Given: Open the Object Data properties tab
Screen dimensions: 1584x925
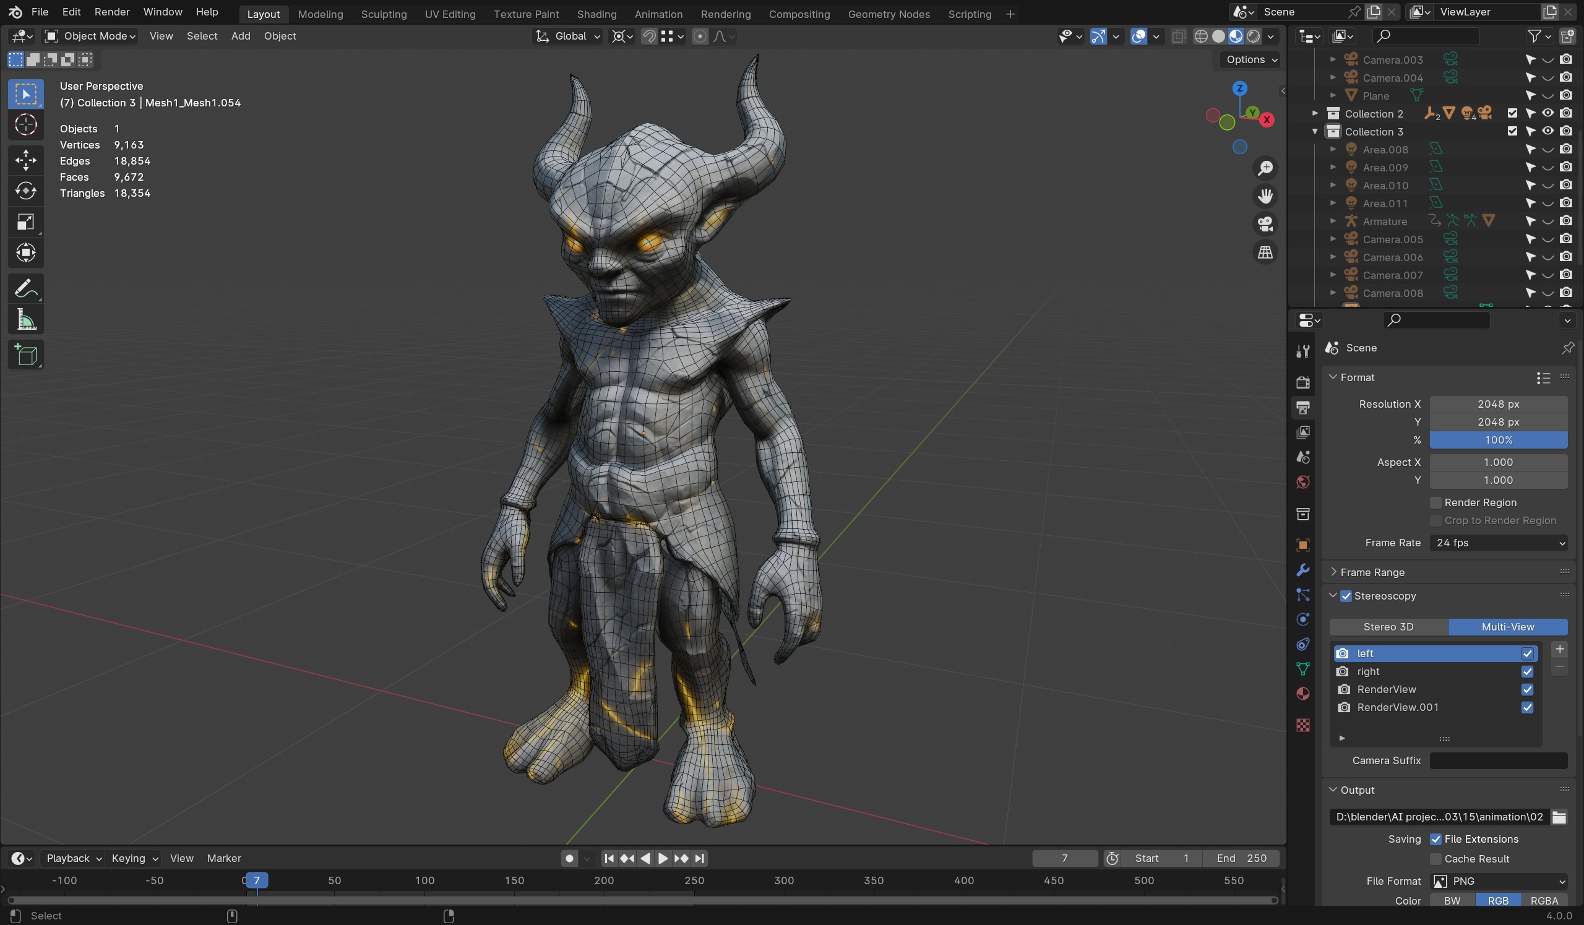Looking at the screenshot, I should click(1302, 669).
